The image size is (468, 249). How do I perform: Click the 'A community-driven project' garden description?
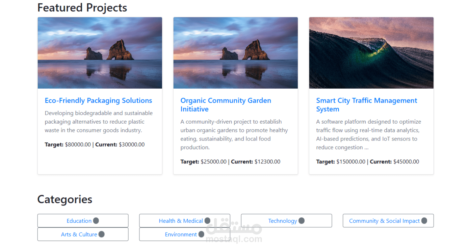pyautogui.click(x=234, y=134)
